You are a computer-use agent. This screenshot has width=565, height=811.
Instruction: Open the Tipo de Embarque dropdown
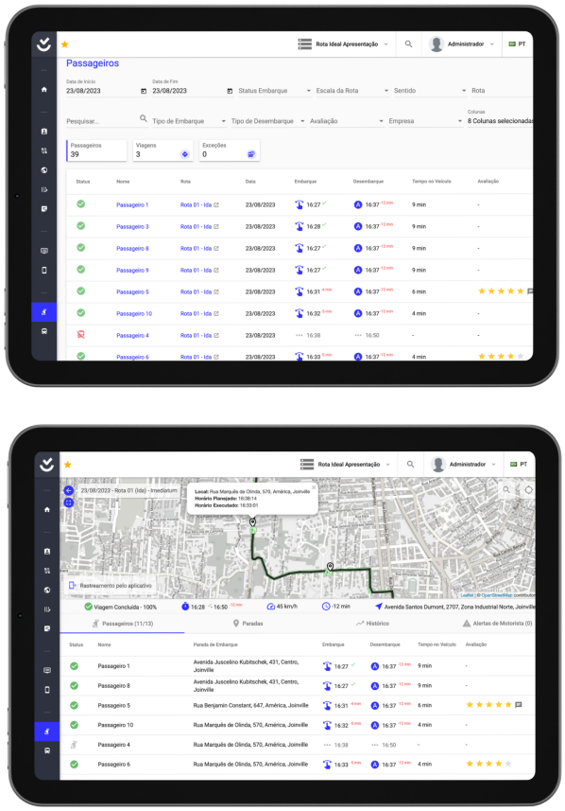(x=189, y=121)
